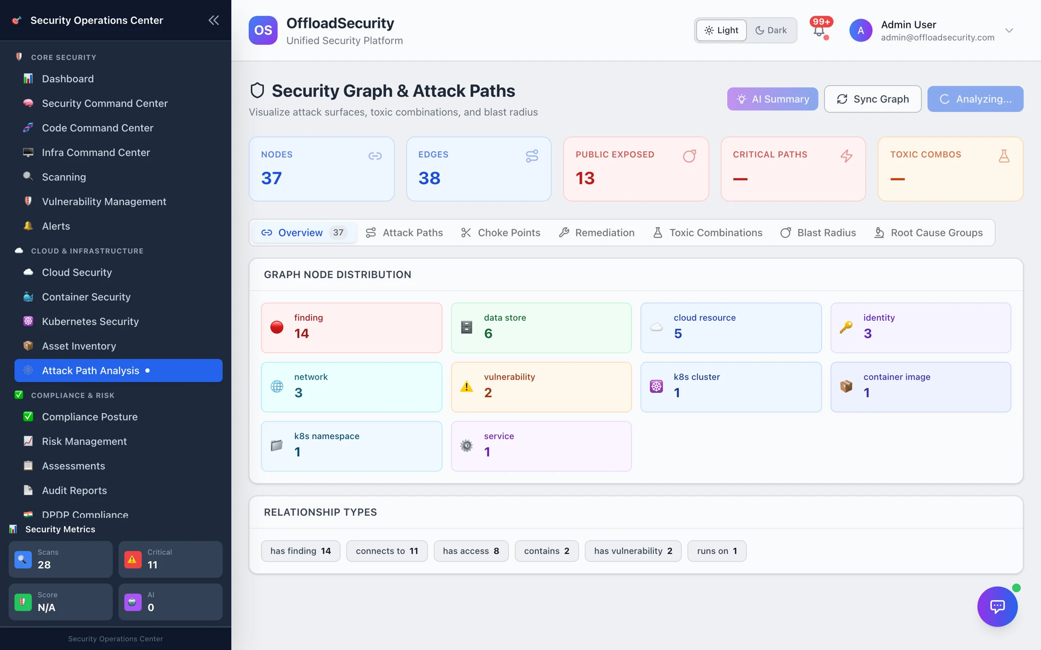The width and height of the screenshot is (1041, 650).
Task: Switch to Light theme
Action: [x=721, y=30]
